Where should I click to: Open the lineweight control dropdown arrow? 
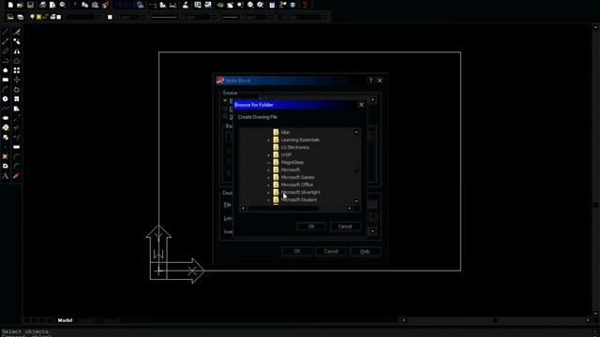pyautogui.click(x=271, y=17)
